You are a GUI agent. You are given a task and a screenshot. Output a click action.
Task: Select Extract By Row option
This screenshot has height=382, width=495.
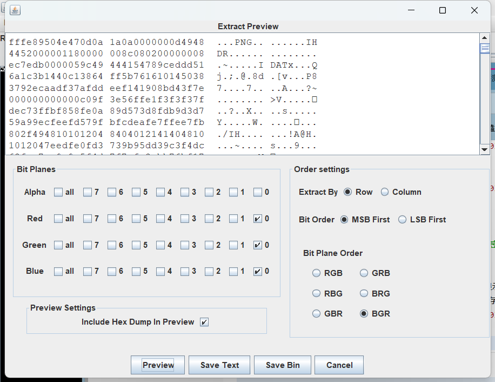coord(347,192)
